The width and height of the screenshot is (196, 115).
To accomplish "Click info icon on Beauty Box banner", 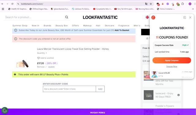I will coord(16,30).
